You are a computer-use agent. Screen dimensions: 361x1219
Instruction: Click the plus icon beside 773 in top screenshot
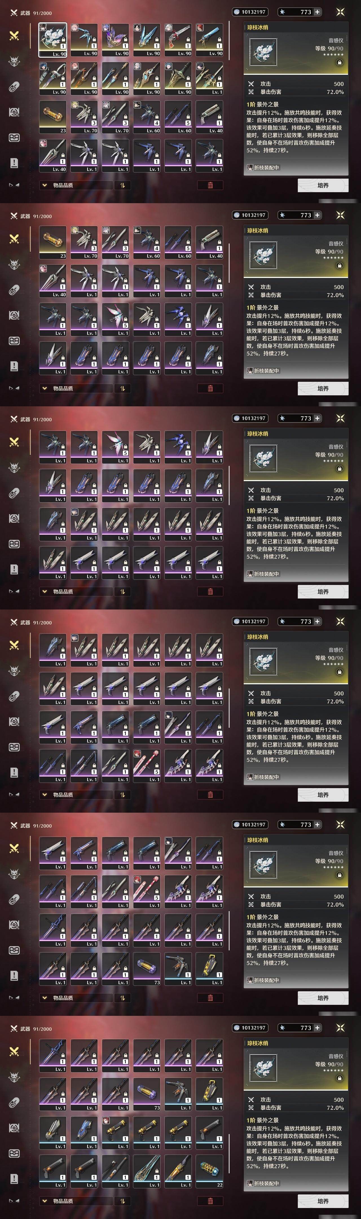317,12
